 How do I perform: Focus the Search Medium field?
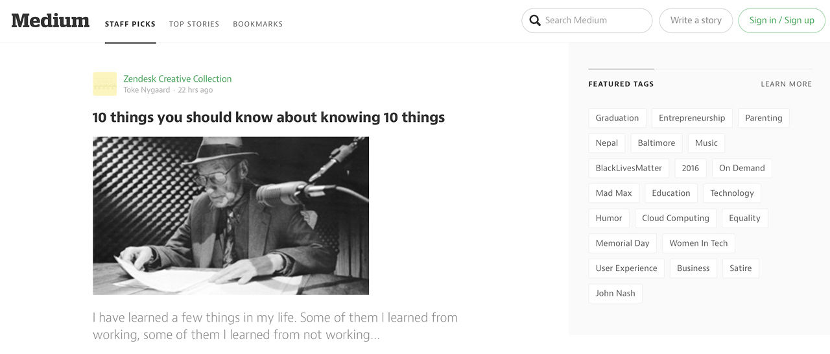pyautogui.click(x=593, y=21)
